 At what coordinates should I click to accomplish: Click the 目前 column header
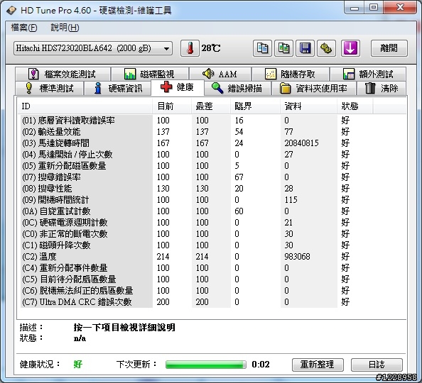tap(172, 106)
